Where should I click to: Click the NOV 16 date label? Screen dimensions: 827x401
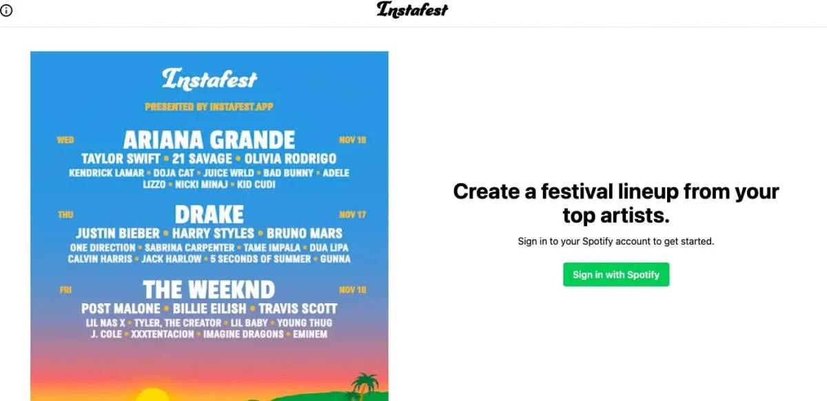pos(352,140)
